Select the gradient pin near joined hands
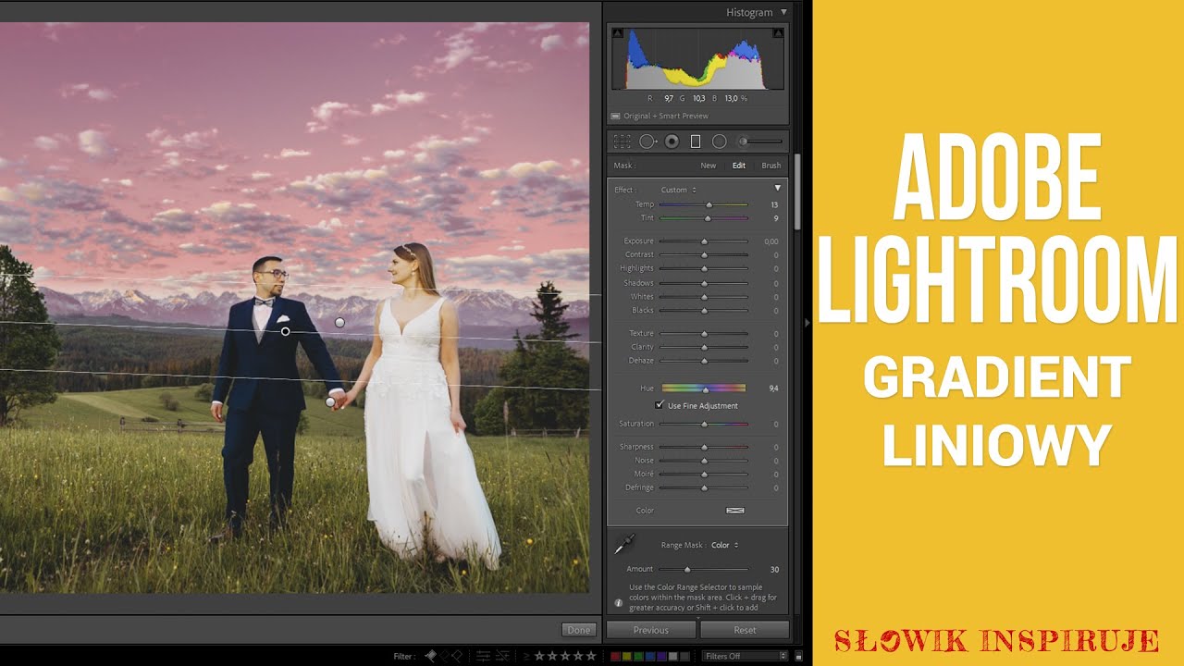Image resolution: width=1184 pixels, height=666 pixels. click(330, 402)
